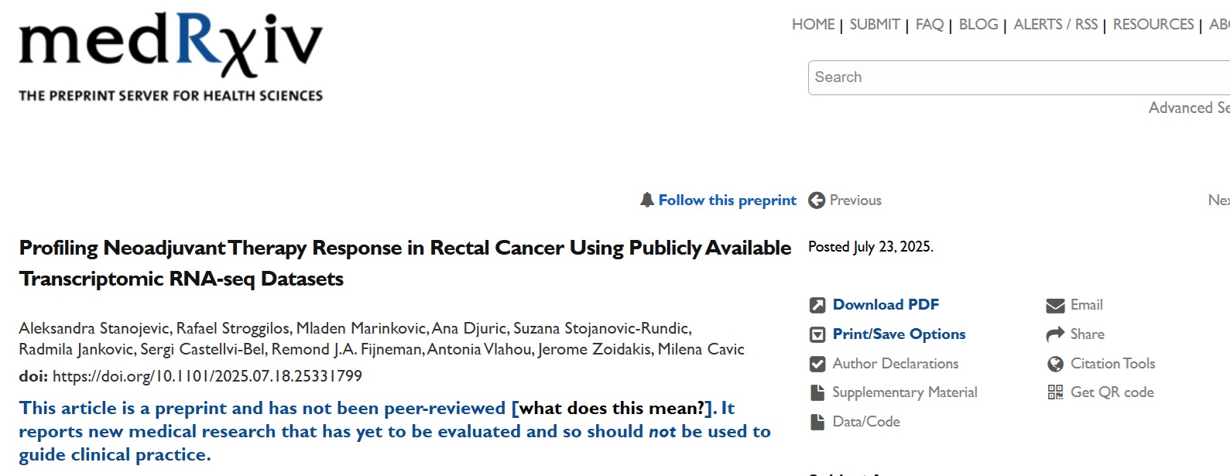This screenshot has height=476, width=1230.
Task: Click the Supplementary Material document icon
Action: pyautogui.click(x=817, y=392)
